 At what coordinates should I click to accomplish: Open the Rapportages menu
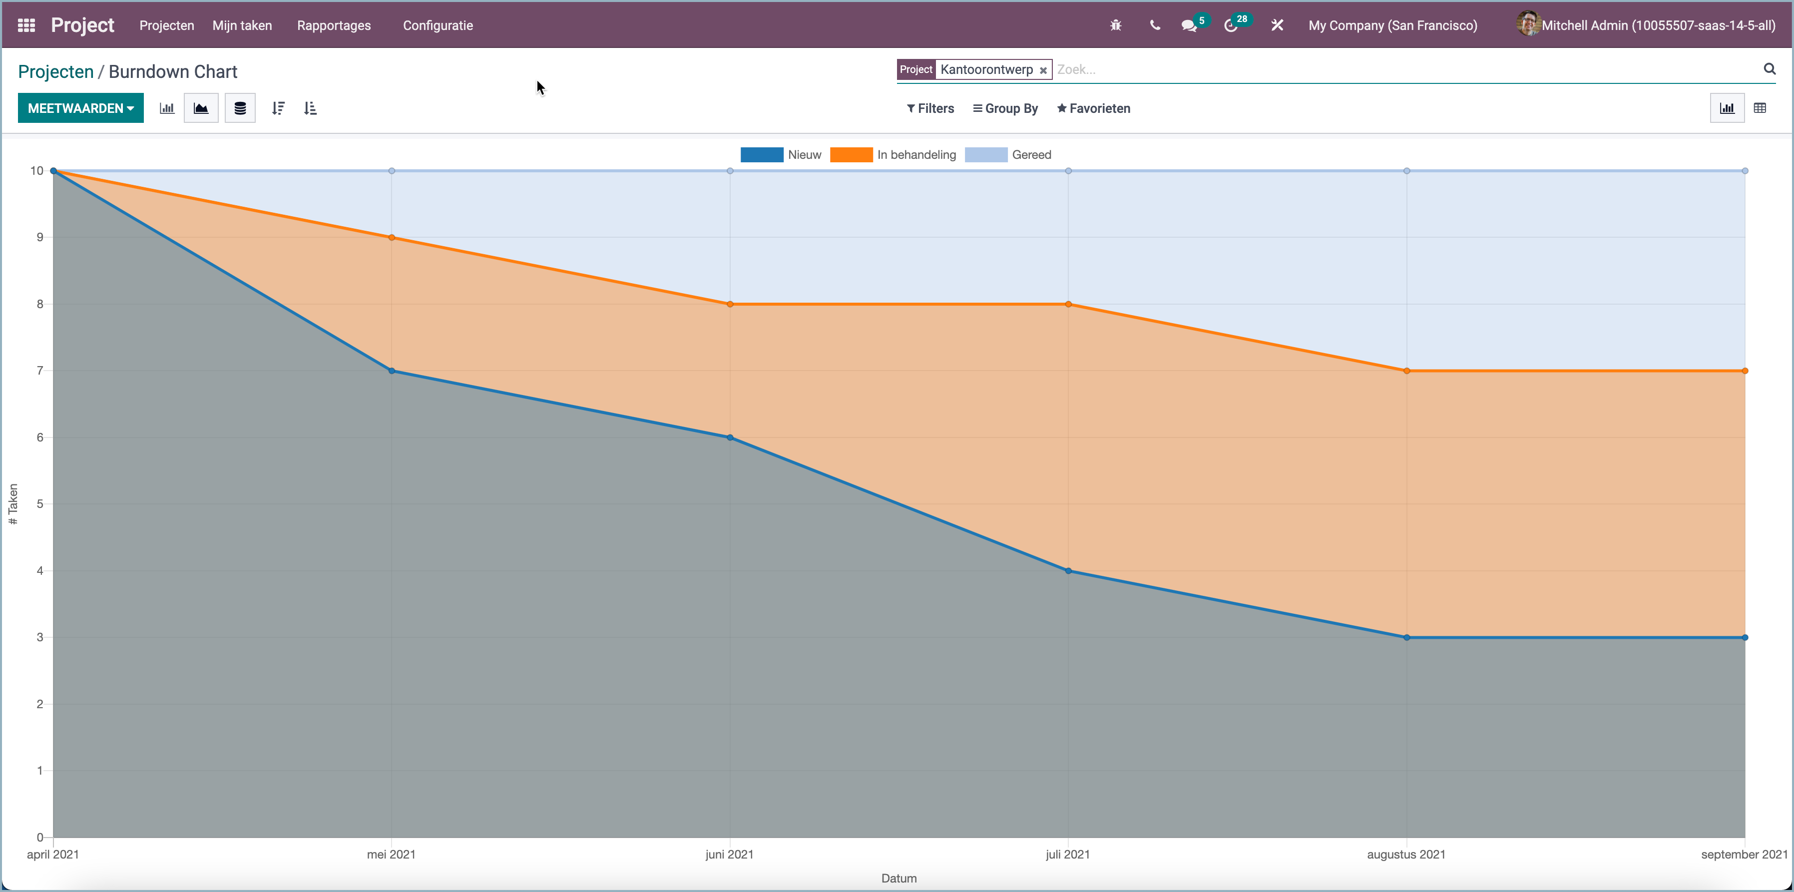334,25
